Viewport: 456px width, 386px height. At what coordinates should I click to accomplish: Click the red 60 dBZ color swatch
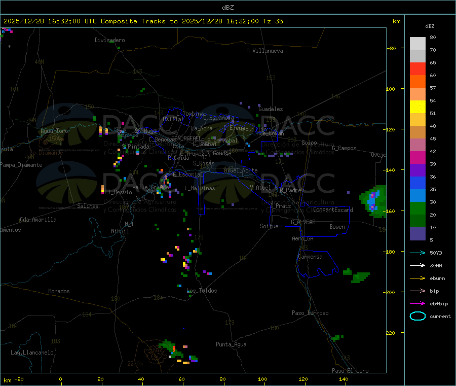[417, 68]
